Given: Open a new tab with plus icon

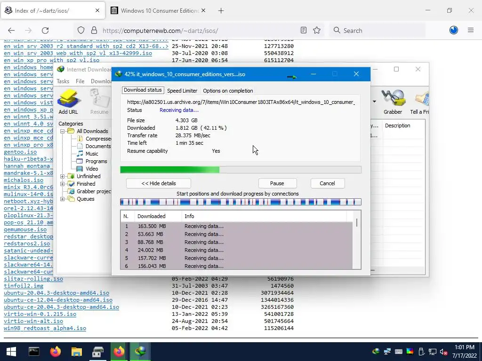Looking at the screenshot, I should tap(221, 11).
